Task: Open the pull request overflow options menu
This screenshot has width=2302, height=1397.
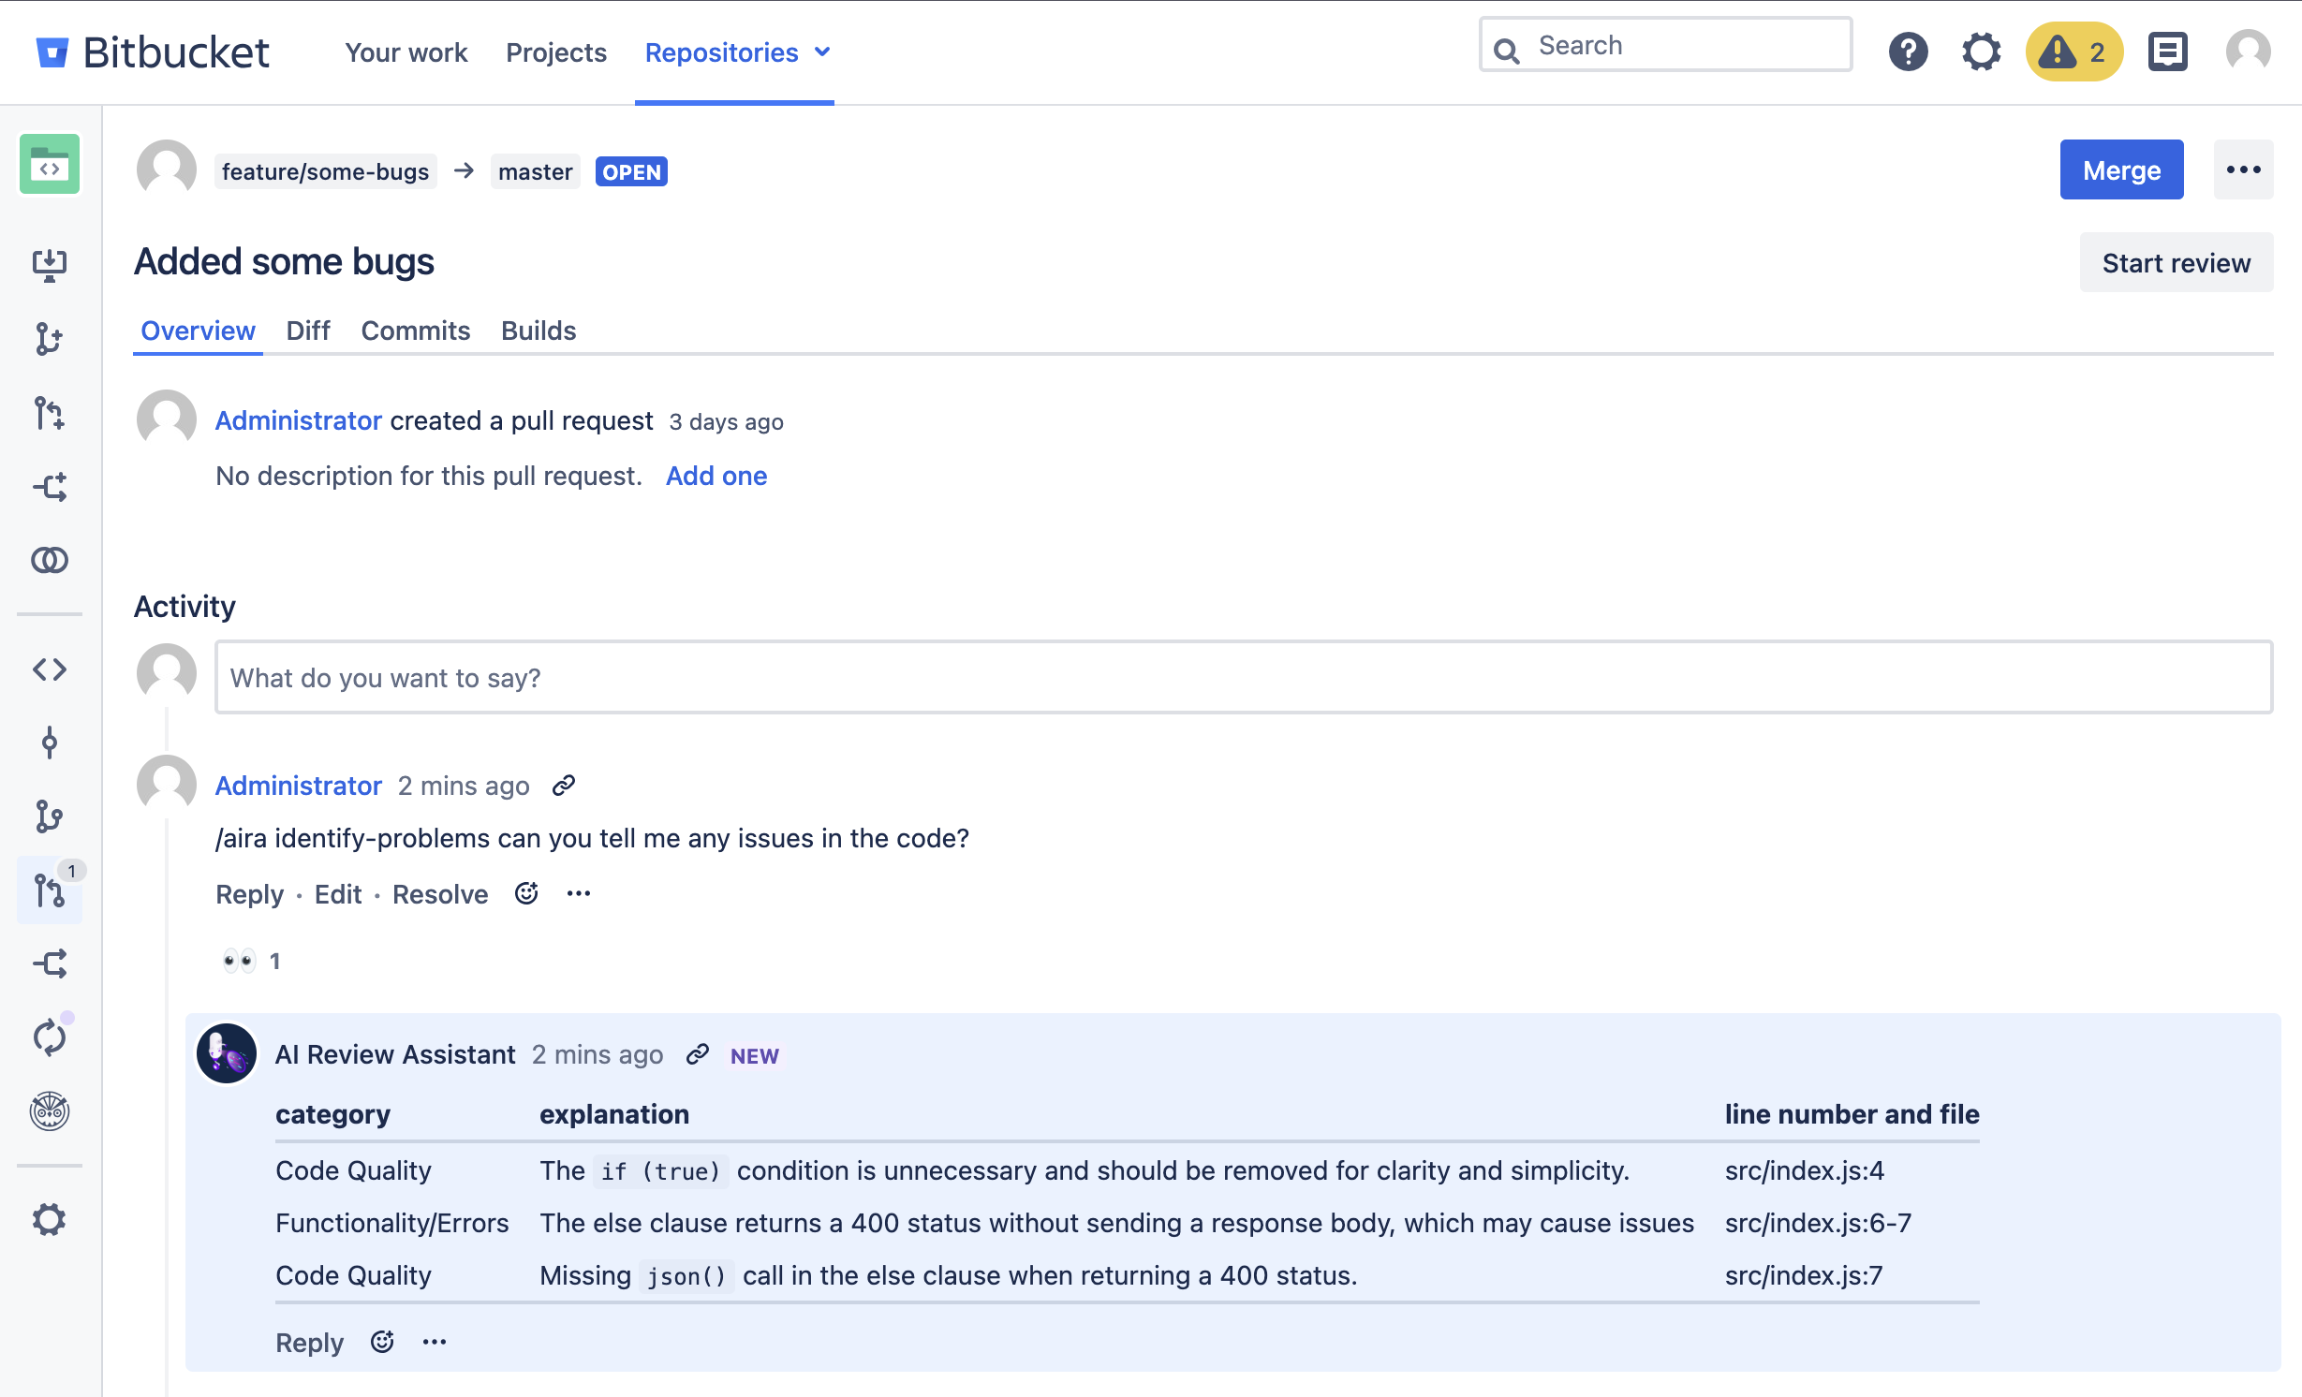Action: (x=2243, y=169)
